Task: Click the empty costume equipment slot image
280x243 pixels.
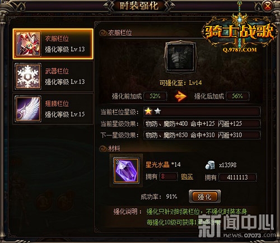Action: 180,58
